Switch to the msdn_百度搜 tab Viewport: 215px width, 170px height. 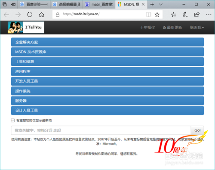coord(99,4)
